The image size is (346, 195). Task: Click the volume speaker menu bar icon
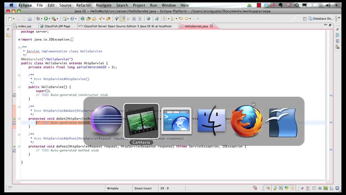pyautogui.click(x=328, y=5)
